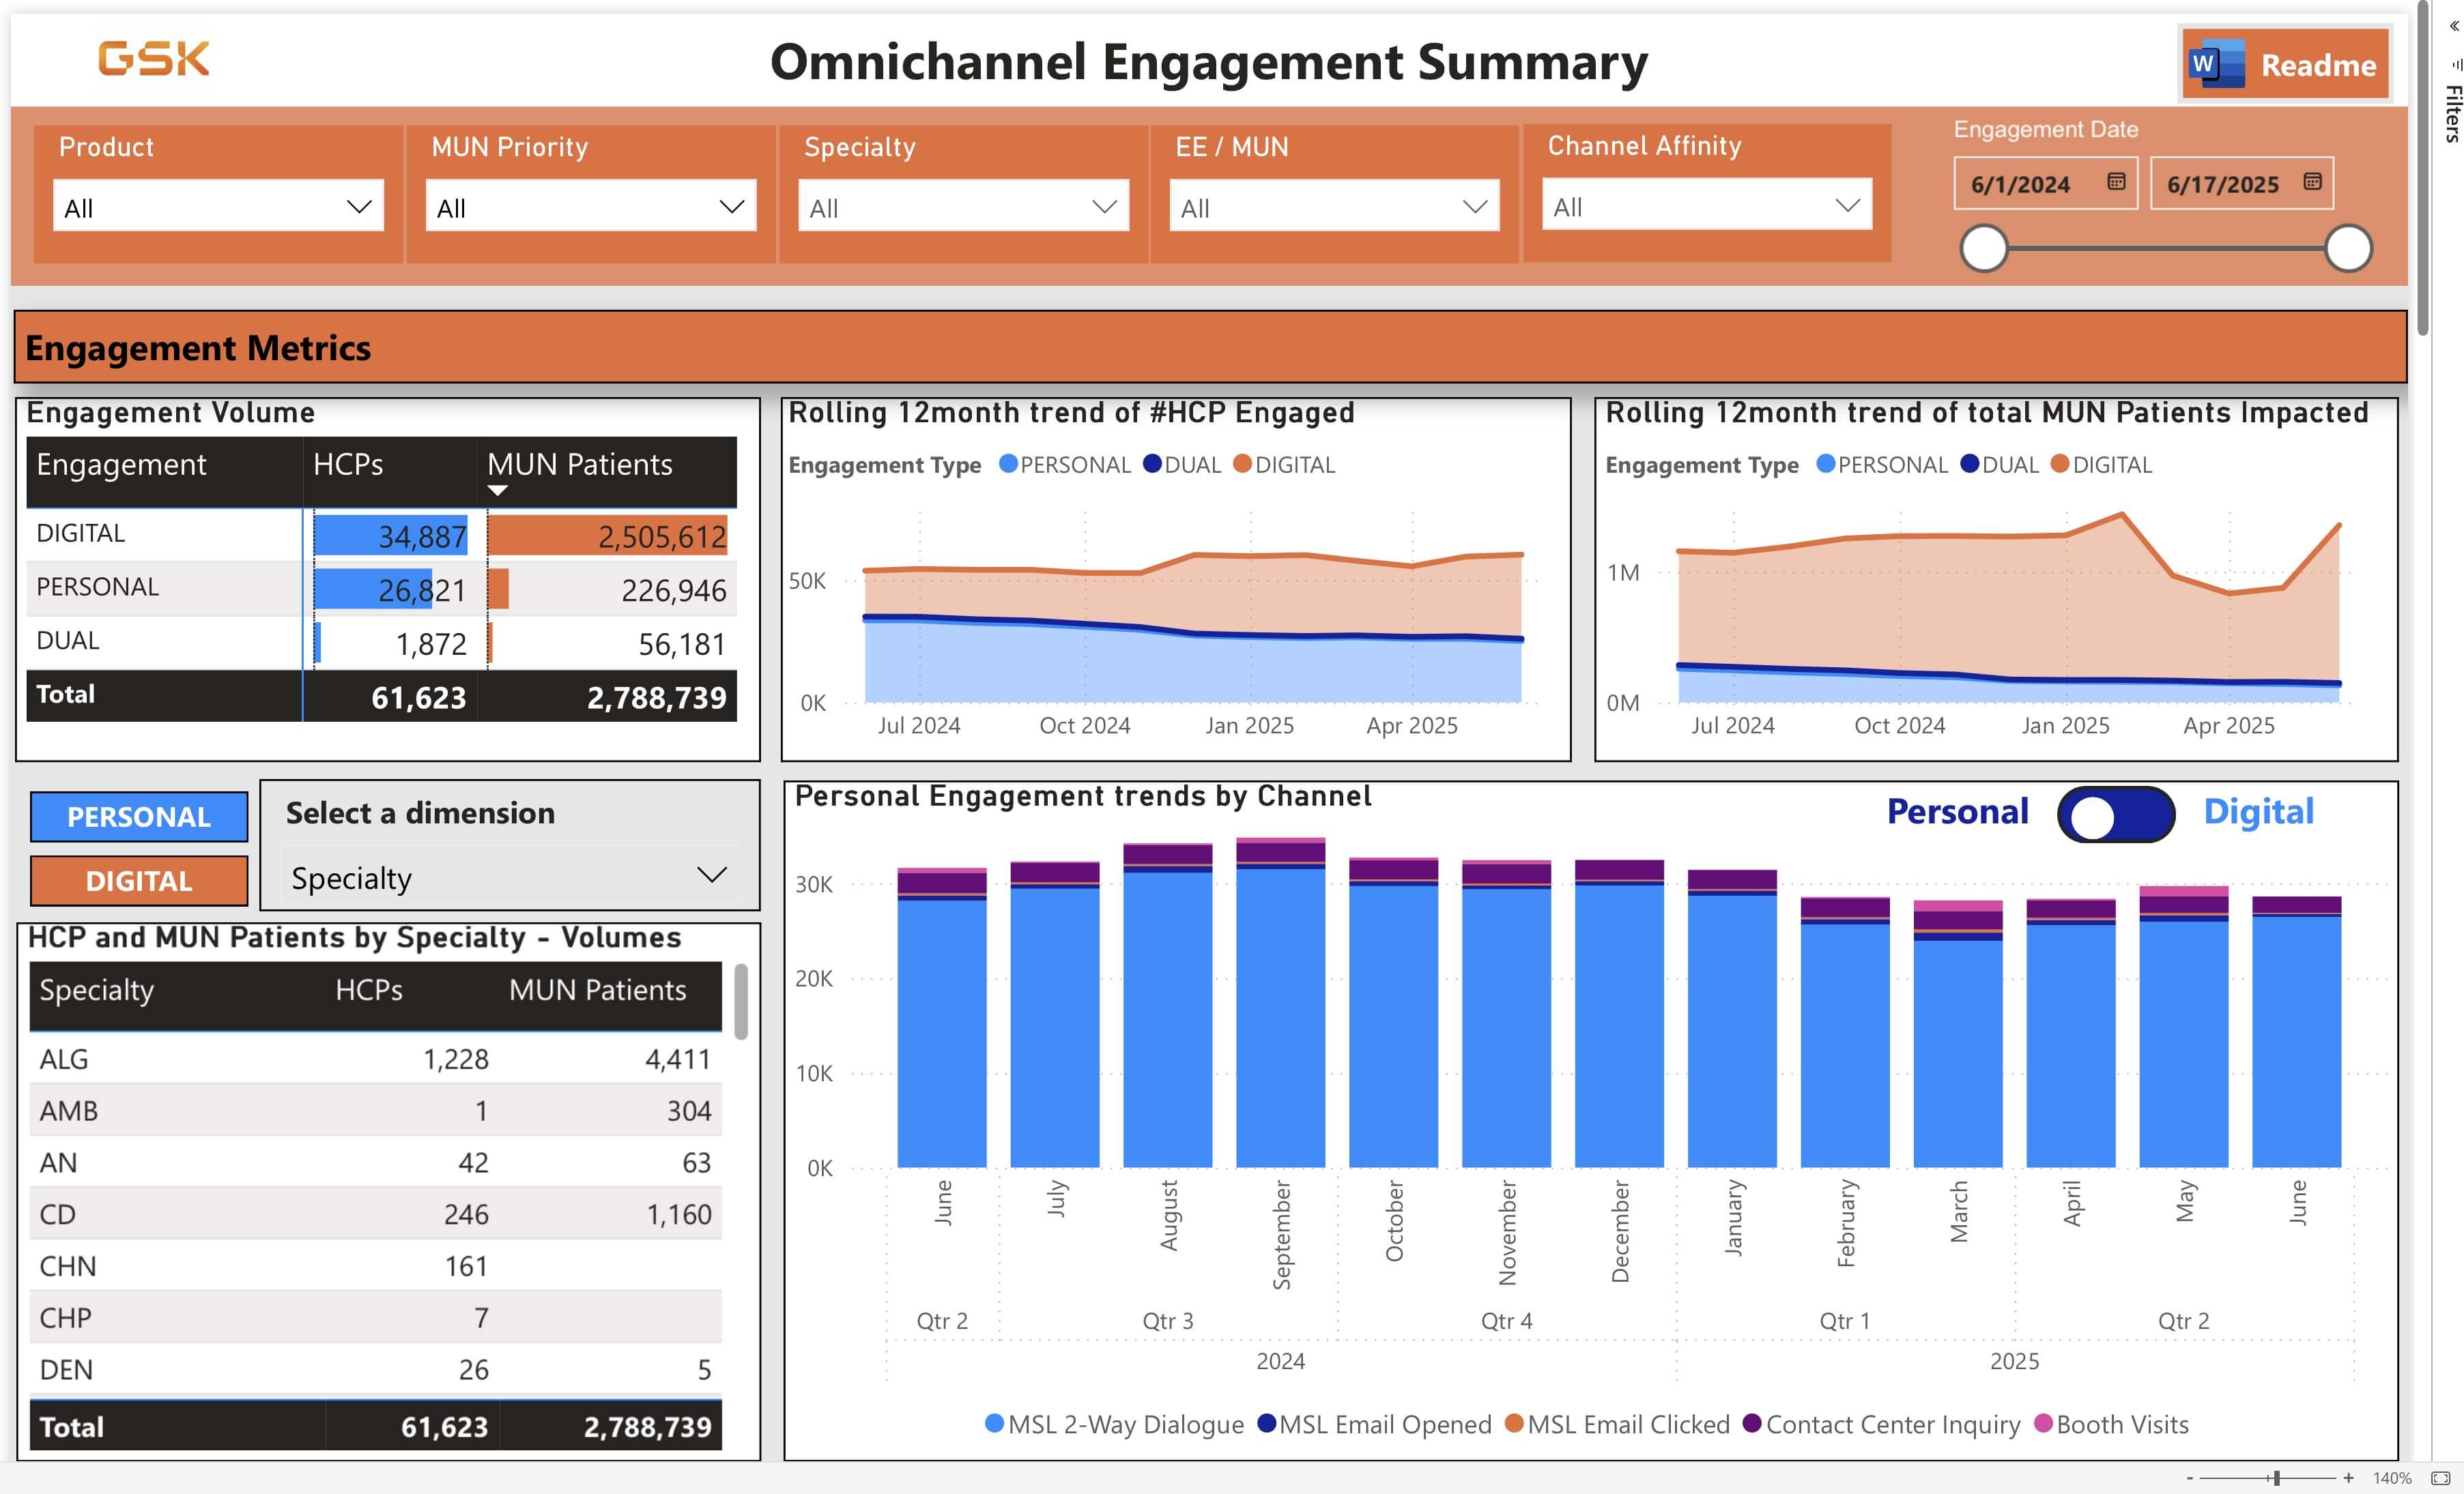Viewport: 2464px width, 1494px height.
Task: Click the fit-to-page icon bottom right
Action: click(2444, 1478)
